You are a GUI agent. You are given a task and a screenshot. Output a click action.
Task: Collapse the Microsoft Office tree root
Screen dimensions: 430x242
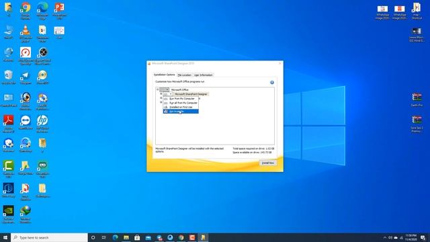click(x=157, y=89)
